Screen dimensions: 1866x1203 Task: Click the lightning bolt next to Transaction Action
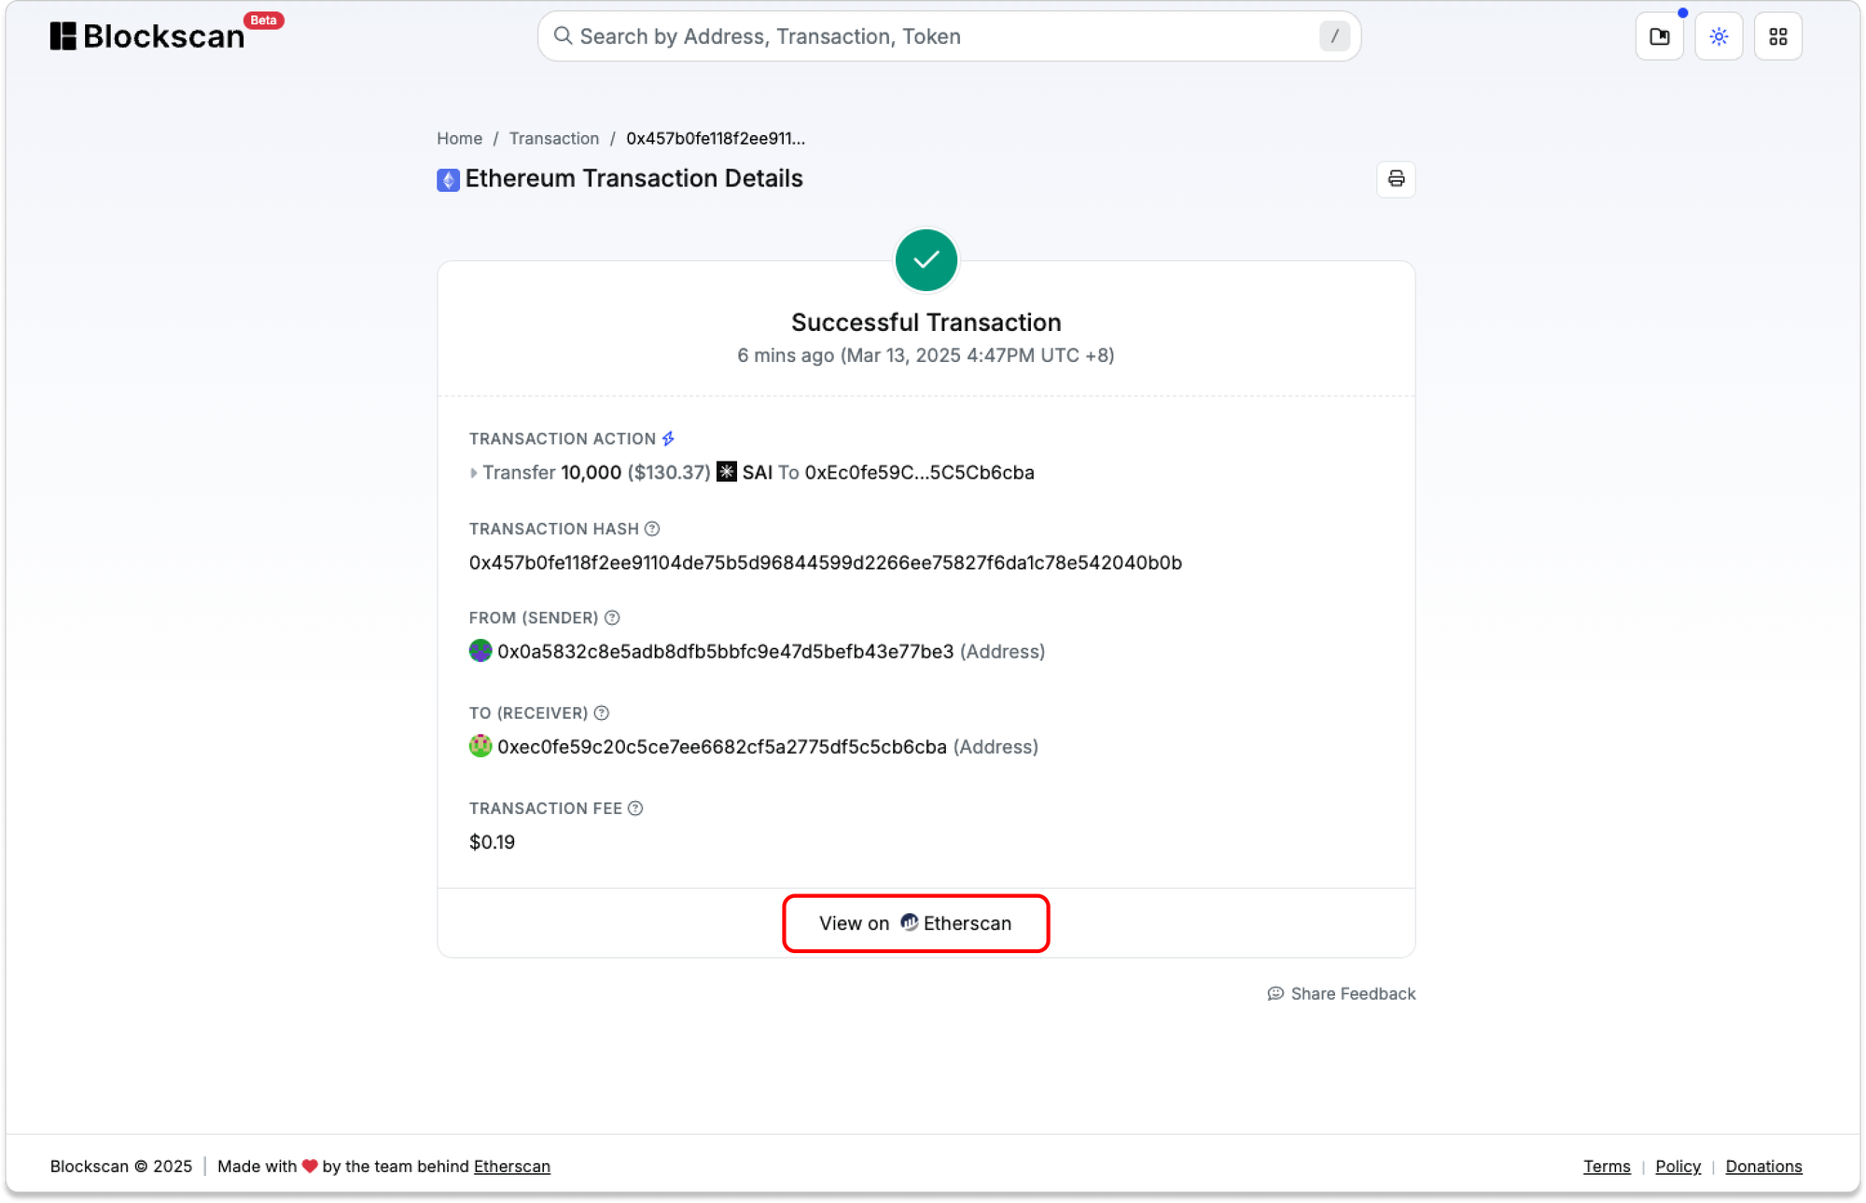click(x=668, y=438)
